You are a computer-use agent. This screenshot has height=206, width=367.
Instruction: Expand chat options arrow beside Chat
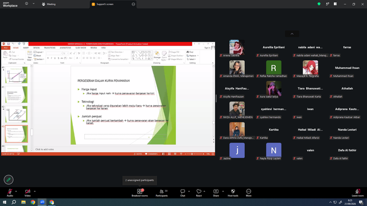189,191
